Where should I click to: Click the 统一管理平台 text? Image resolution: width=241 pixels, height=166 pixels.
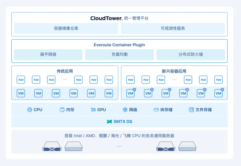pyautogui.click(x=136, y=18)
